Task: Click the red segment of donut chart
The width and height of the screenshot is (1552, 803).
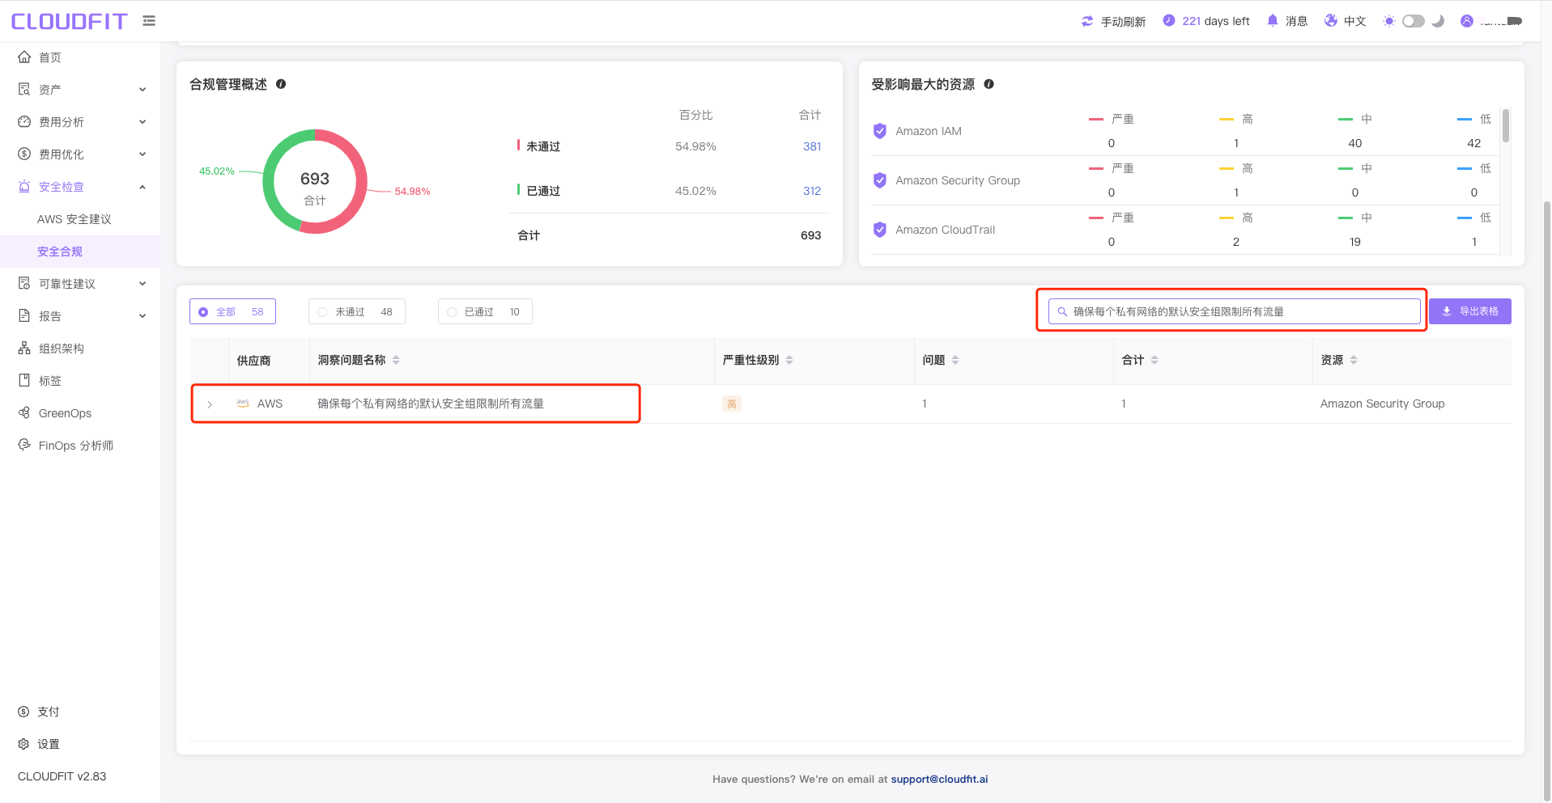Action: [x=359, y=186]
